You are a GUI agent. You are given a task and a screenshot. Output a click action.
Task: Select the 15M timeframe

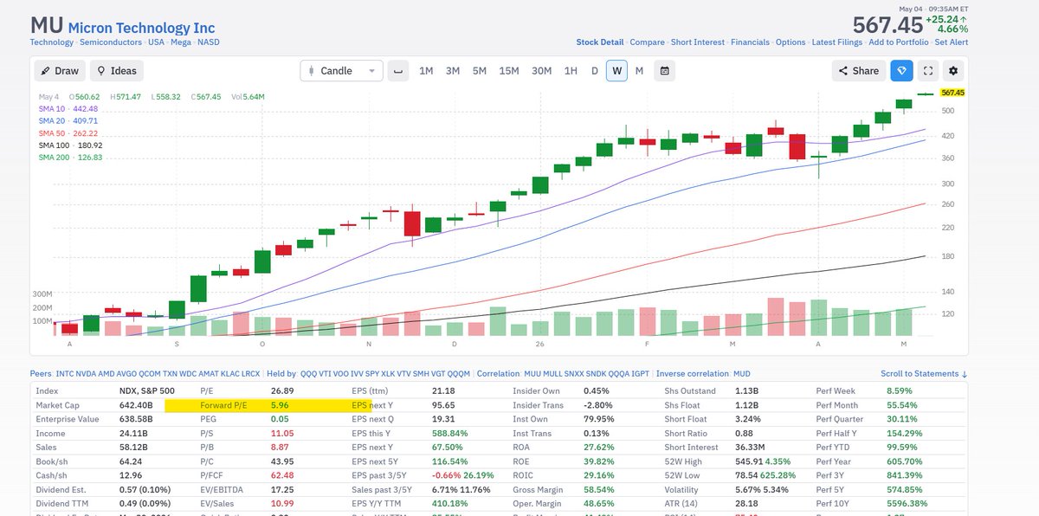pyautogui.click(x=509, y=71)
